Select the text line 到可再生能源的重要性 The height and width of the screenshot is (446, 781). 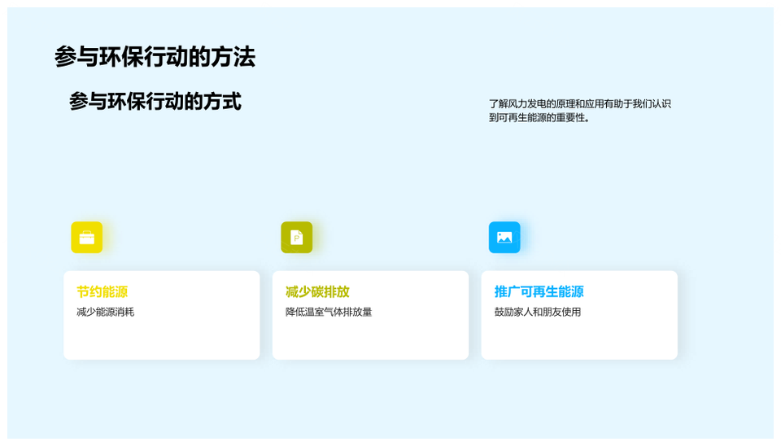(539, 117)
